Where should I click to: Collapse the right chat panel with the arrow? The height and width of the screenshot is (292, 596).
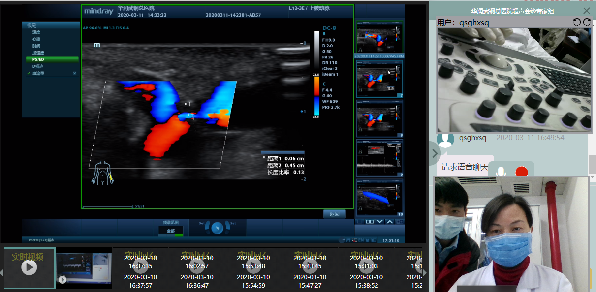(434, 153)
